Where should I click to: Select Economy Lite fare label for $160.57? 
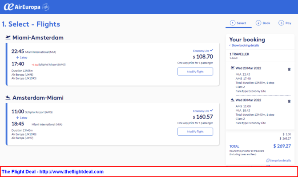click(201, 111)
